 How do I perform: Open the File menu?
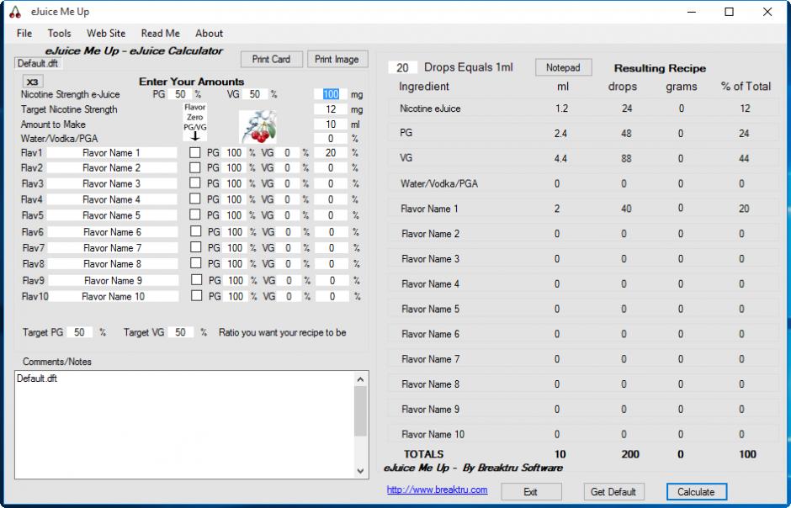click(x=24, y=34)
